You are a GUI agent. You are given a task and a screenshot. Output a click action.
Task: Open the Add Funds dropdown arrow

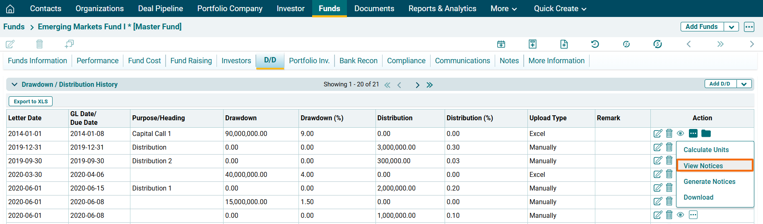[x=731, y=27]
